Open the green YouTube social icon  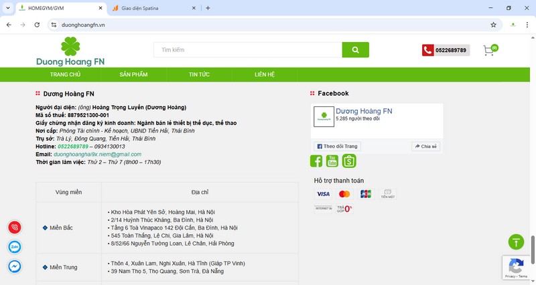click(x=332, y=161)
